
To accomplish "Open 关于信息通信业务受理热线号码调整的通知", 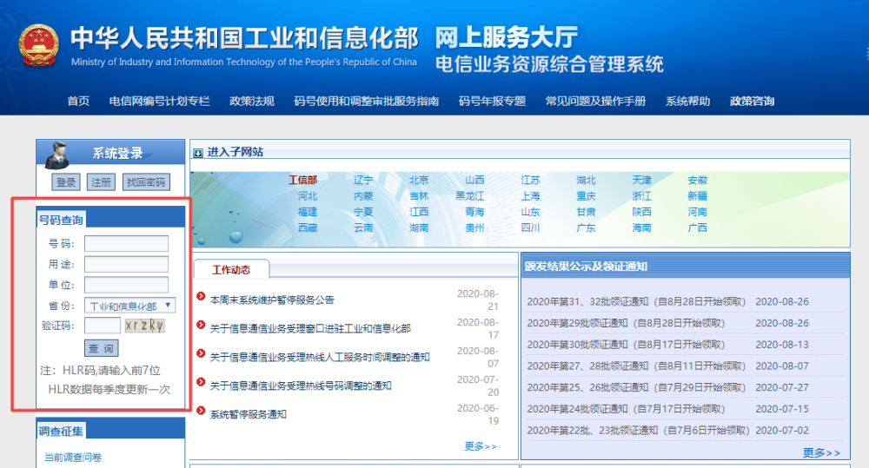I will click(301, 386).
